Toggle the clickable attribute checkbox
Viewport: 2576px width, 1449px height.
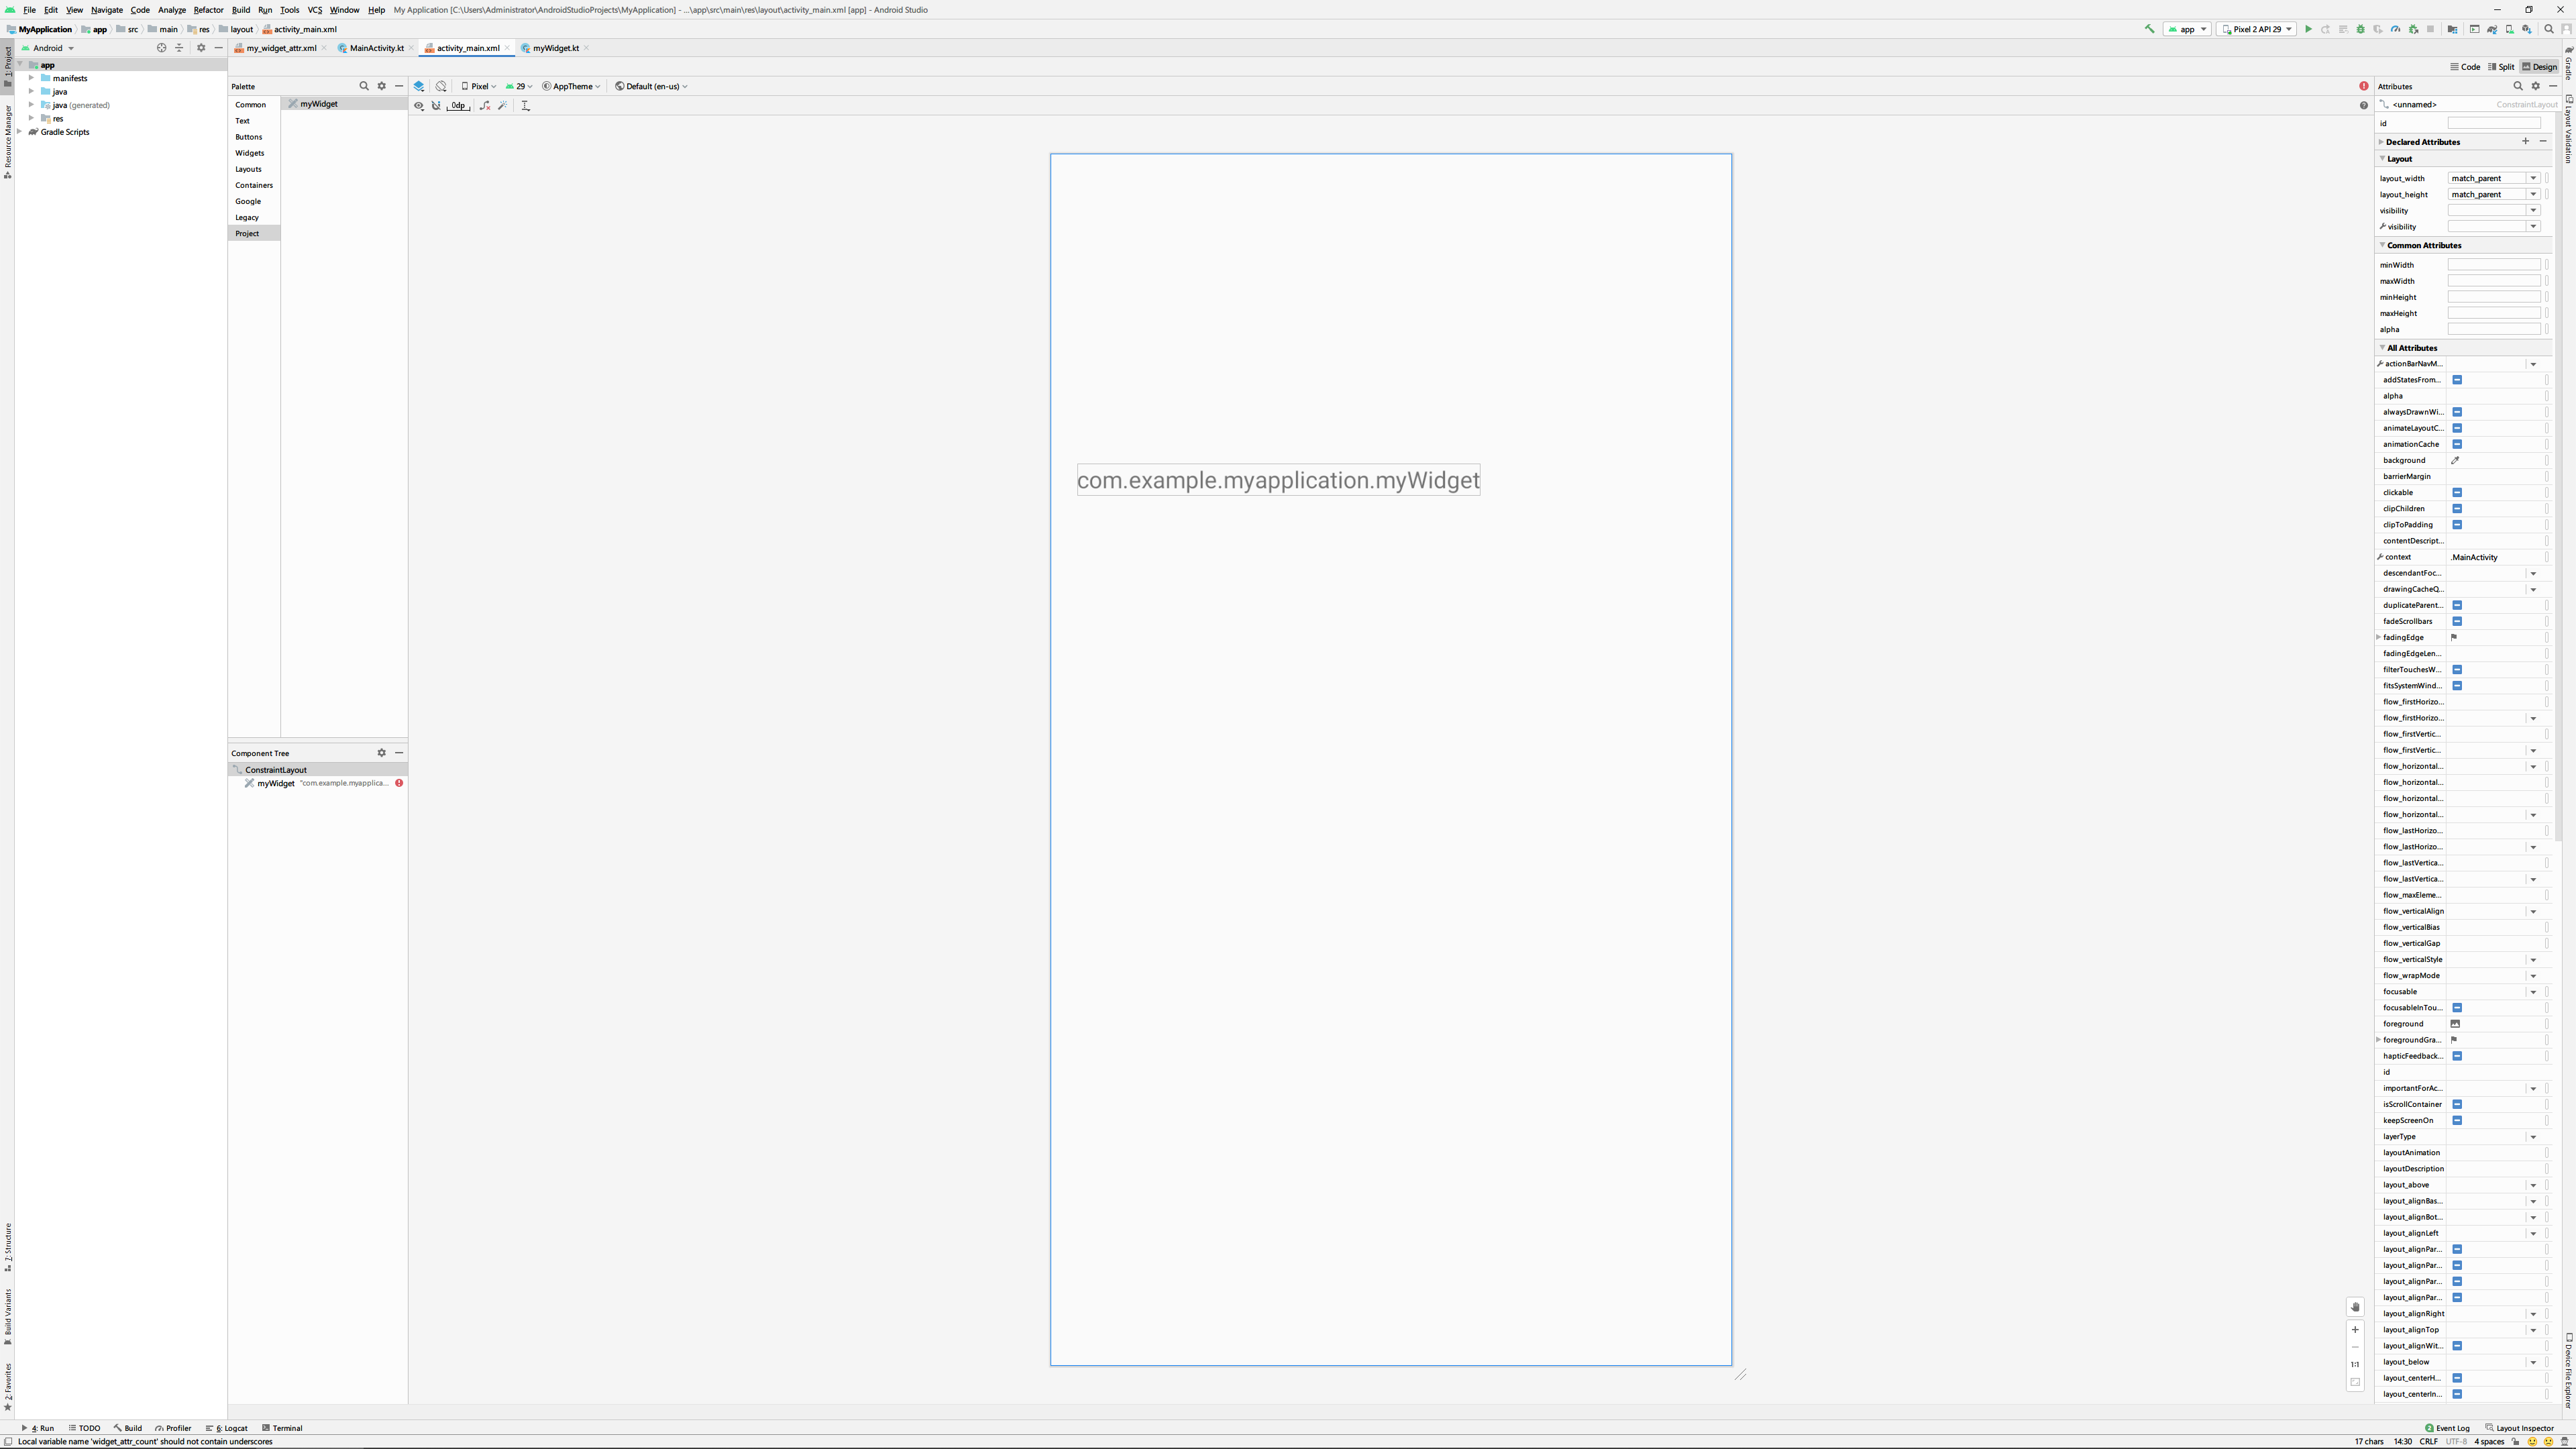[2457, 492]
